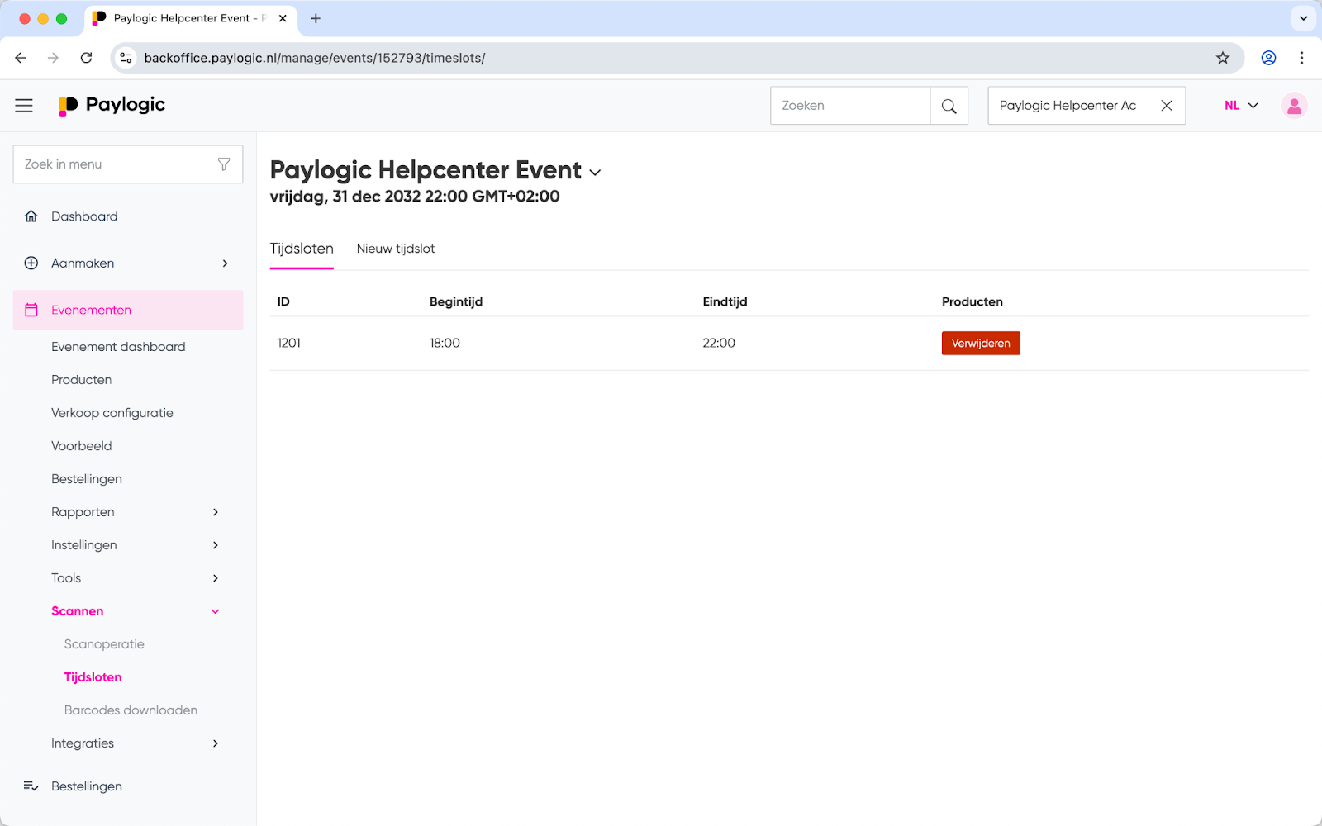Open the hamburger menu icon
This screenshot has height=826, width=1322.
coord(24,105)
